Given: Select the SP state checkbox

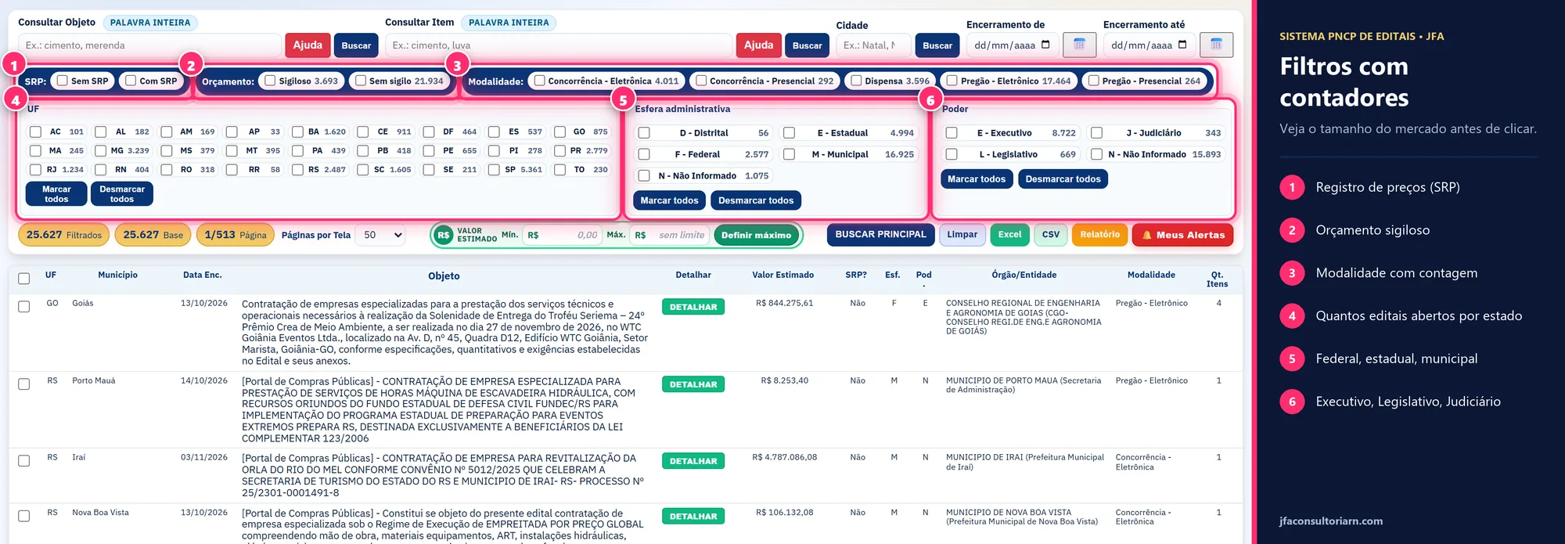Looking at the screenshot, I should pos(494,169).
